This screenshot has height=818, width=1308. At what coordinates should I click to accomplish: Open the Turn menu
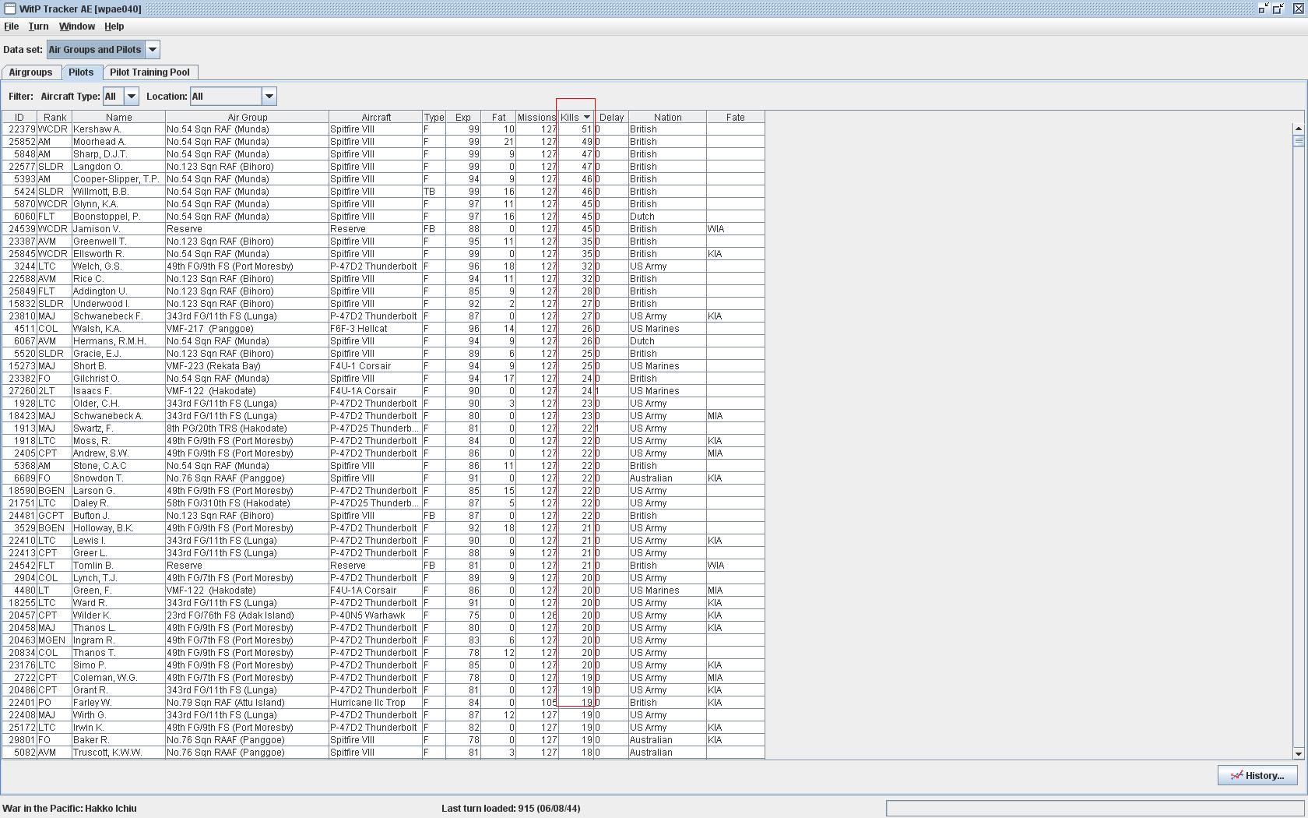point(38,26)
